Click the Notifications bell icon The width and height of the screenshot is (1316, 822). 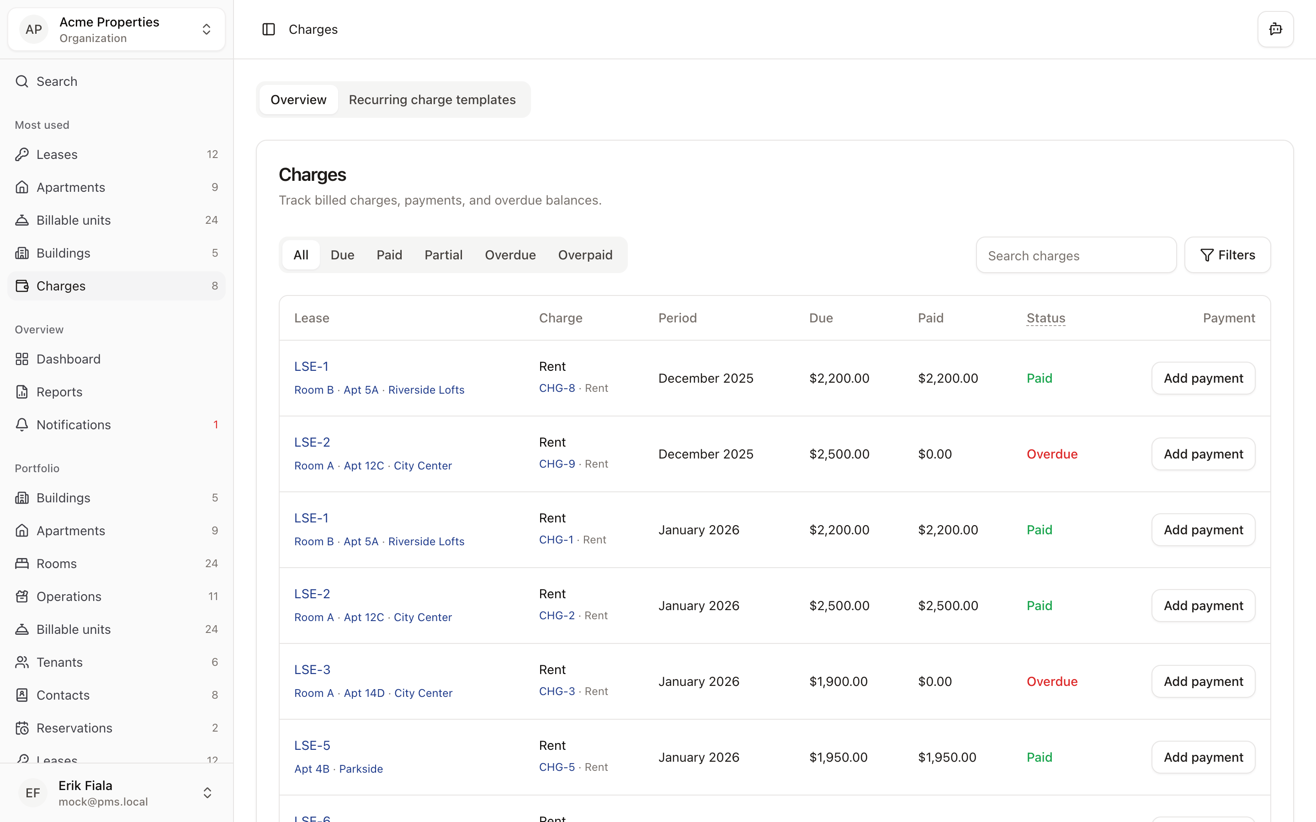point(22,425)
